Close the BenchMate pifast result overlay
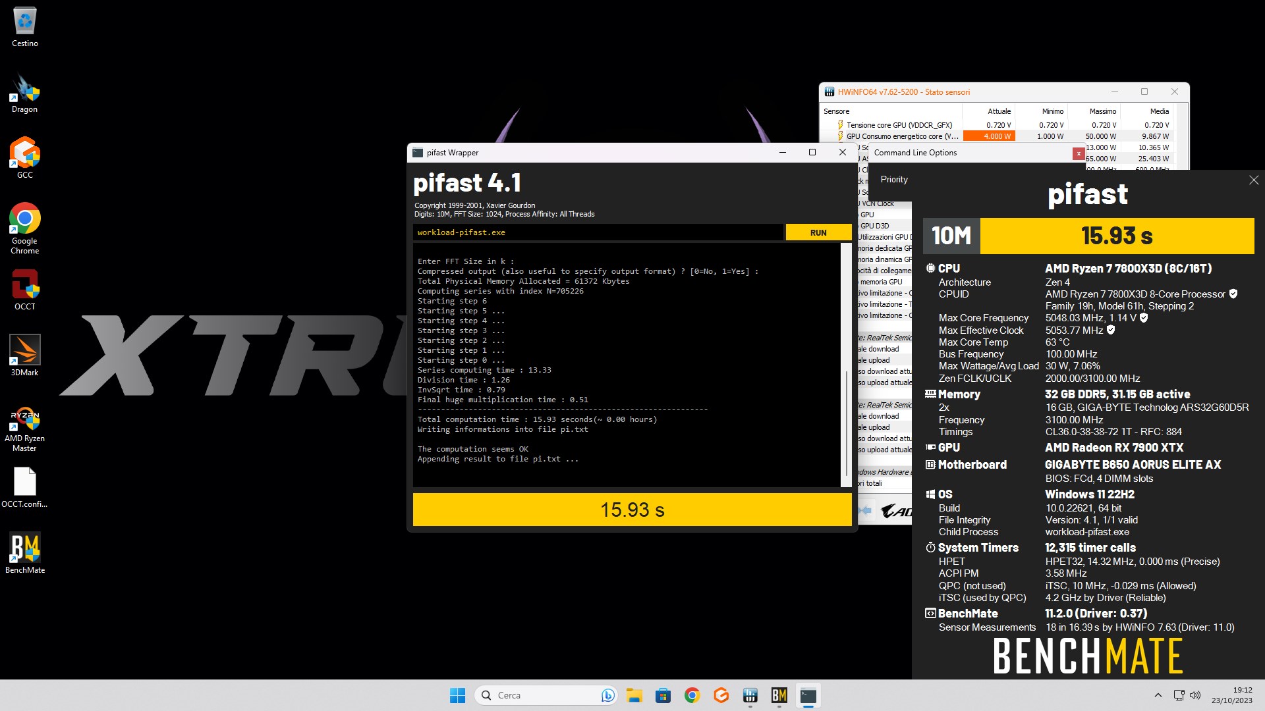The height and width of the screenshot is (711, 1265). pyautogui.click(x=1253, y=180)
